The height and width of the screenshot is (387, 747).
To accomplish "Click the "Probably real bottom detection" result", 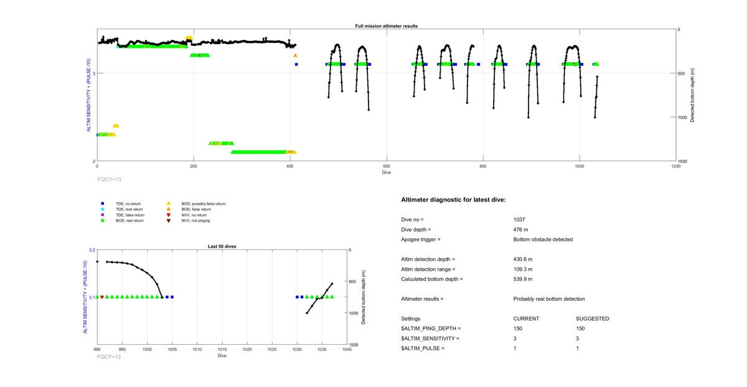I will tap(549, 299).
